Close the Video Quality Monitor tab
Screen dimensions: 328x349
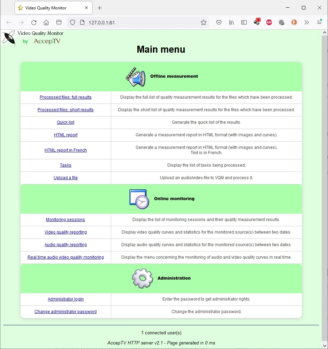(x=86, y=8)
